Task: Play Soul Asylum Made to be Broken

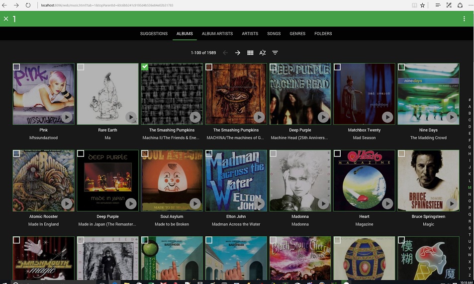Action: (x=195, y=204)
